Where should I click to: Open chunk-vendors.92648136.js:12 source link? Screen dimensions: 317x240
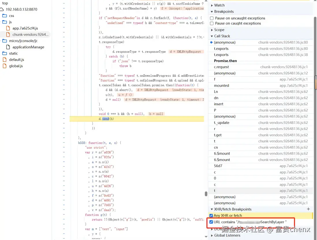coord(283,73)
